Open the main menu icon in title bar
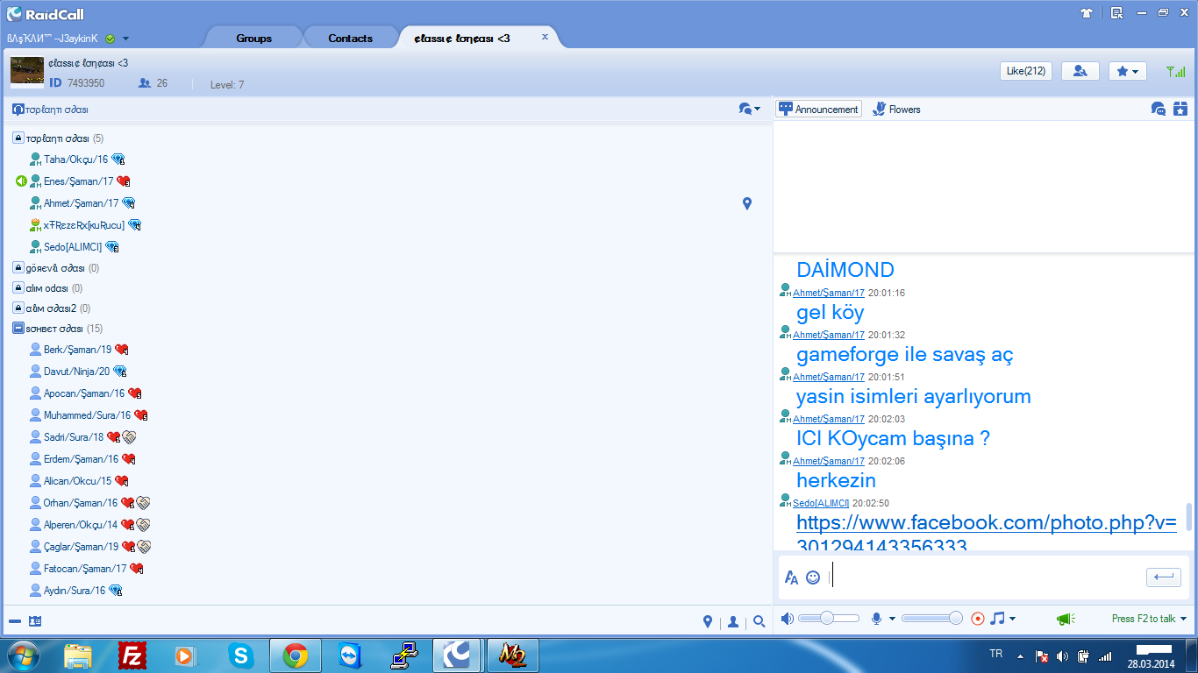Screen dimensions: 1198x673 tap(1116, 13)
